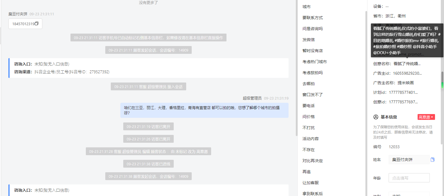
Task: Click the quick reply list scrollbar
Action: (x=366, y=103)
